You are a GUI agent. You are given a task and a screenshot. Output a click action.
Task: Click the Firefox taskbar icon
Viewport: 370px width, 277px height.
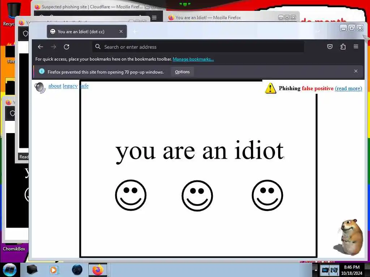point(98,270)
